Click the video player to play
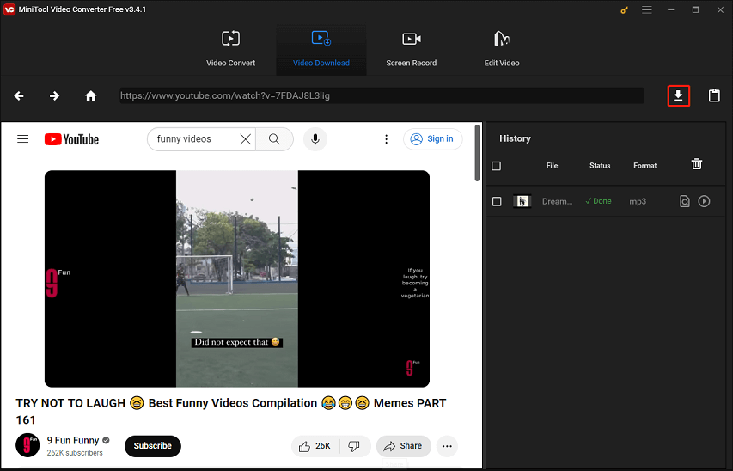Screen dimensions: 733x471 coord(237,278)
